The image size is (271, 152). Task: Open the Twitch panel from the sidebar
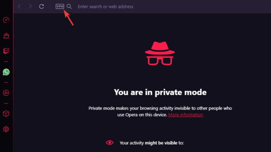[6, 51]
